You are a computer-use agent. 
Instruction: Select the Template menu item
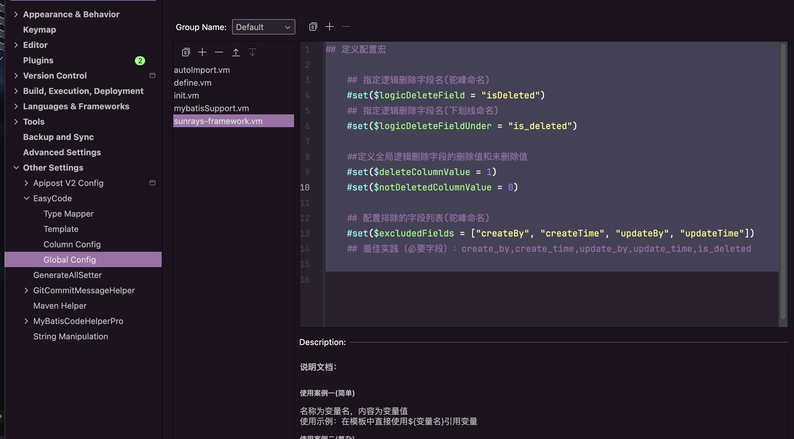tap(61, 228)
